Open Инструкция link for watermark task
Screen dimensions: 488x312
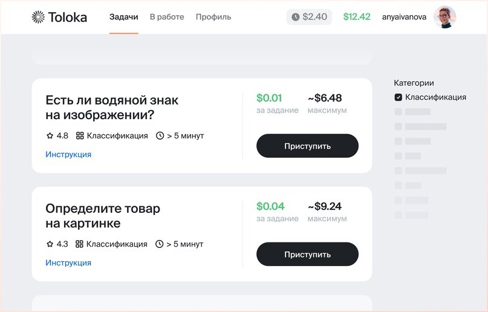point(68,155)
